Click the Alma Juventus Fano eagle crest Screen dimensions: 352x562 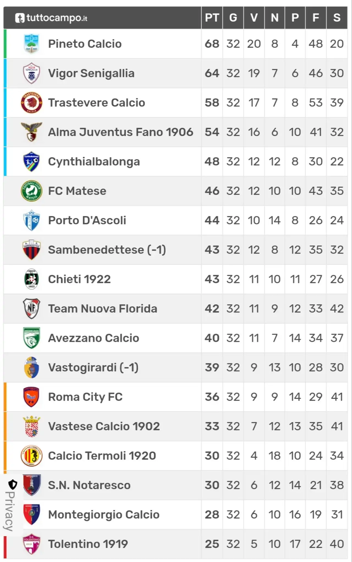coord(32,132)
